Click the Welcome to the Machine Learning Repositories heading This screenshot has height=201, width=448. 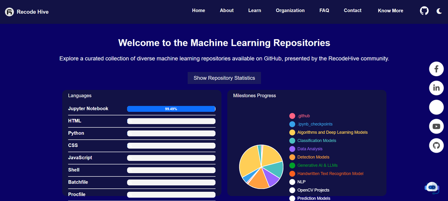(224, 43)
